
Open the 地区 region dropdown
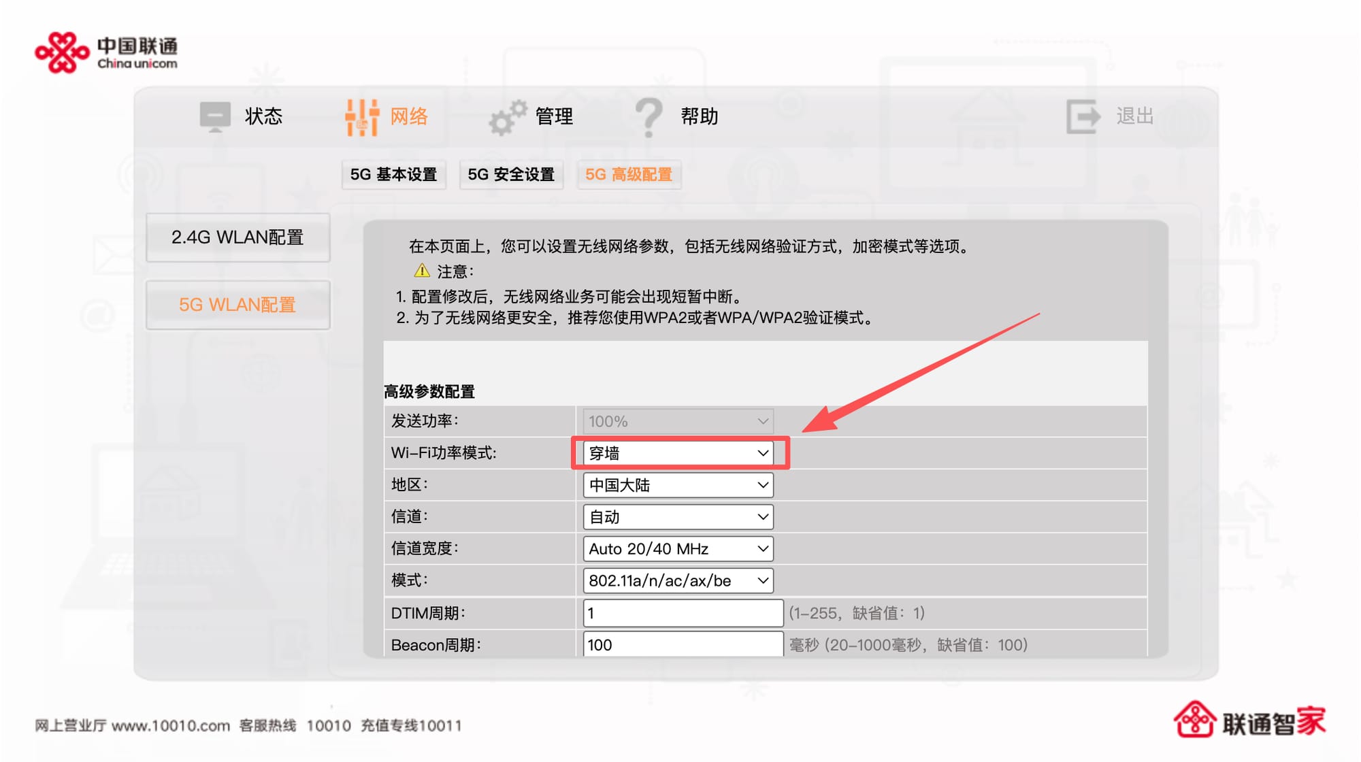(678, 485)
